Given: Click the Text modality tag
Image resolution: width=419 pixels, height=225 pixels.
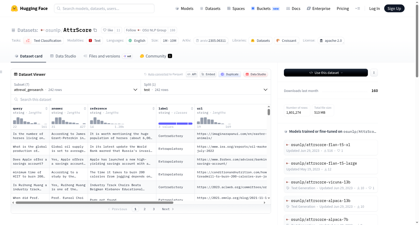Looking at the screenshot, I should (x=95, y=41).
